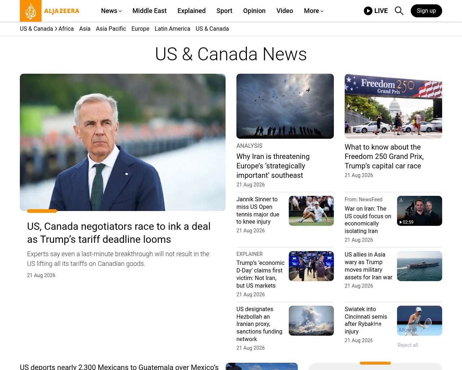Screen dimensions: 462x370
Task: Click the stock market trading floor thumbnail
Action: point(311,266)
